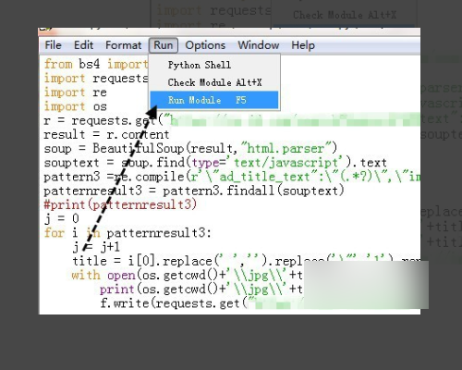Click the 'pattern3 =re.compile' line
Image resolution: width=462 pixels, height=370 pixels.
[232, 177]
